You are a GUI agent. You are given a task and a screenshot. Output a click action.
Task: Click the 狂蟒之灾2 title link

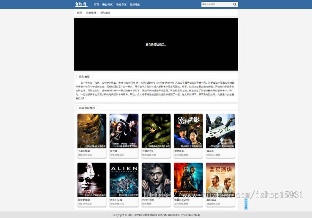pos(148,151)
